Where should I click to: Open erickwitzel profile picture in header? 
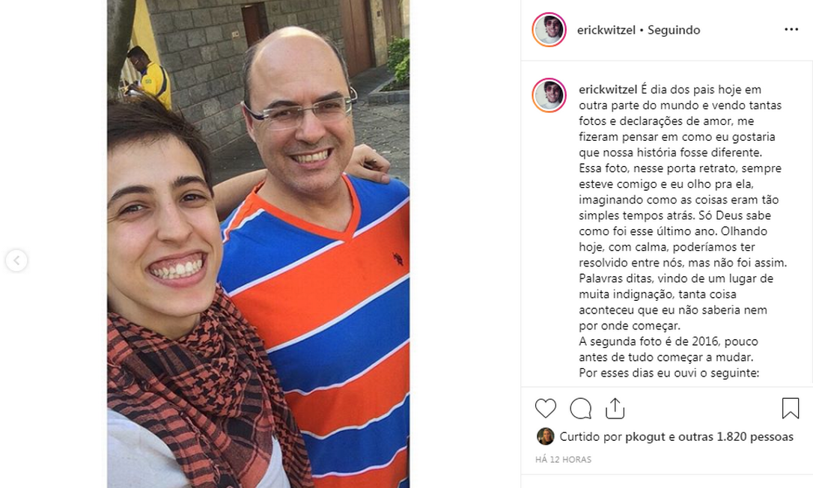click(549, 29)
